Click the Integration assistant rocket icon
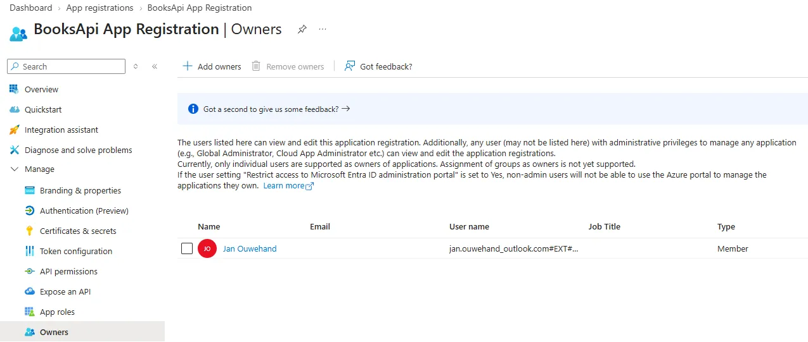The height and width of the screenshot is (342, 808). point(14,130)
